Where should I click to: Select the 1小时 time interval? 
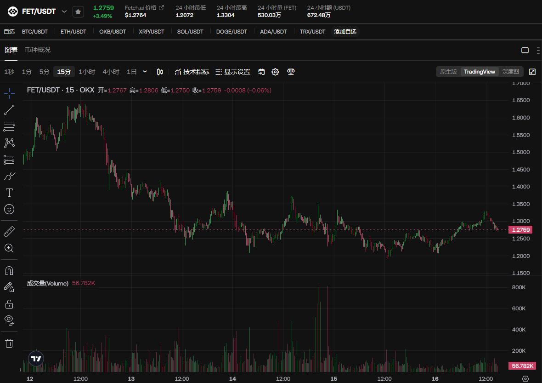pyautogui.click(x=87, y=72)
